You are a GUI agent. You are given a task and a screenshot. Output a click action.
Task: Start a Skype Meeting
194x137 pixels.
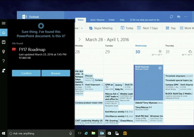101,28
